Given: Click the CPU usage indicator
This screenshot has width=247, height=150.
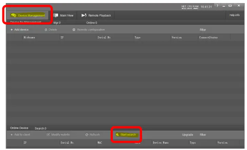Looking at the screenshot, I should [x=190, y=7].
